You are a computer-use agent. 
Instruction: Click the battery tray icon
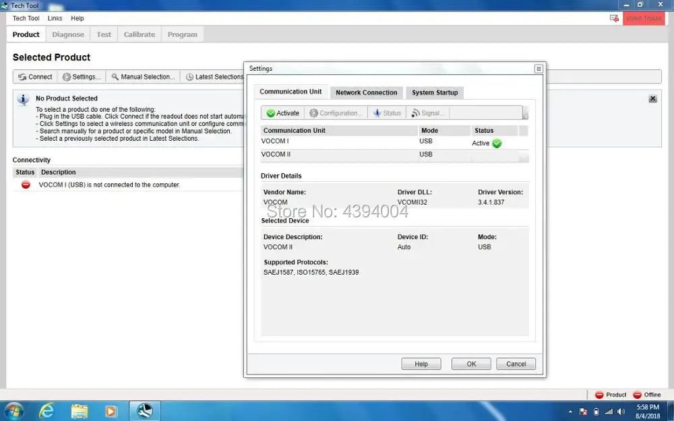click(x=596, y=412)
